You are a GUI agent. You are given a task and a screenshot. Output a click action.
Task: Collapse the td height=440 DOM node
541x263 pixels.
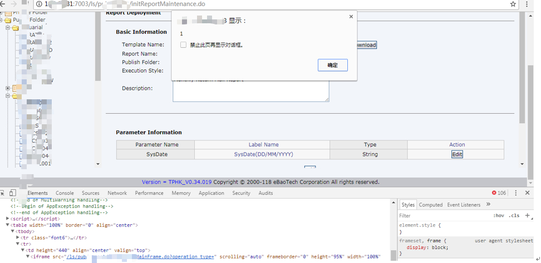pyautogui.click(x=23, y=250)
